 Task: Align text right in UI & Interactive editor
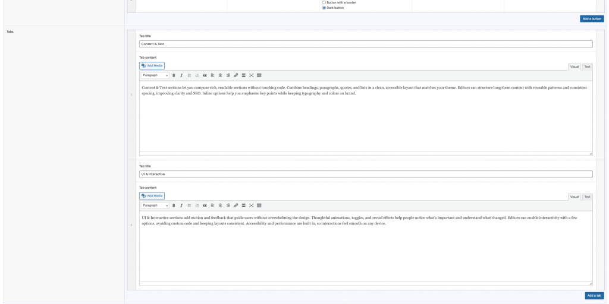click(228, 205)
